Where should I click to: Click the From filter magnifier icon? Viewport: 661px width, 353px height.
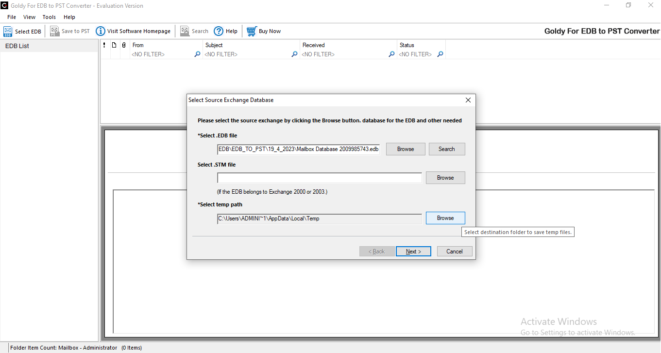197,54
